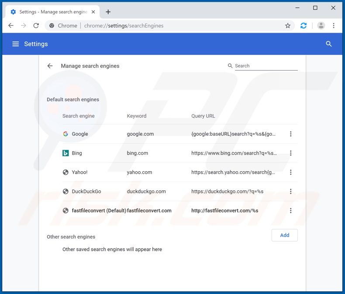Maximize the Chrome window
The image size is (345, 294).
point(315,8)
